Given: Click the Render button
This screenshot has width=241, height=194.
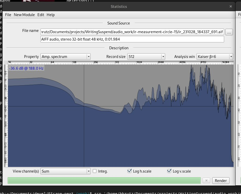Looking at the screenshot, I should pos(220,180).
